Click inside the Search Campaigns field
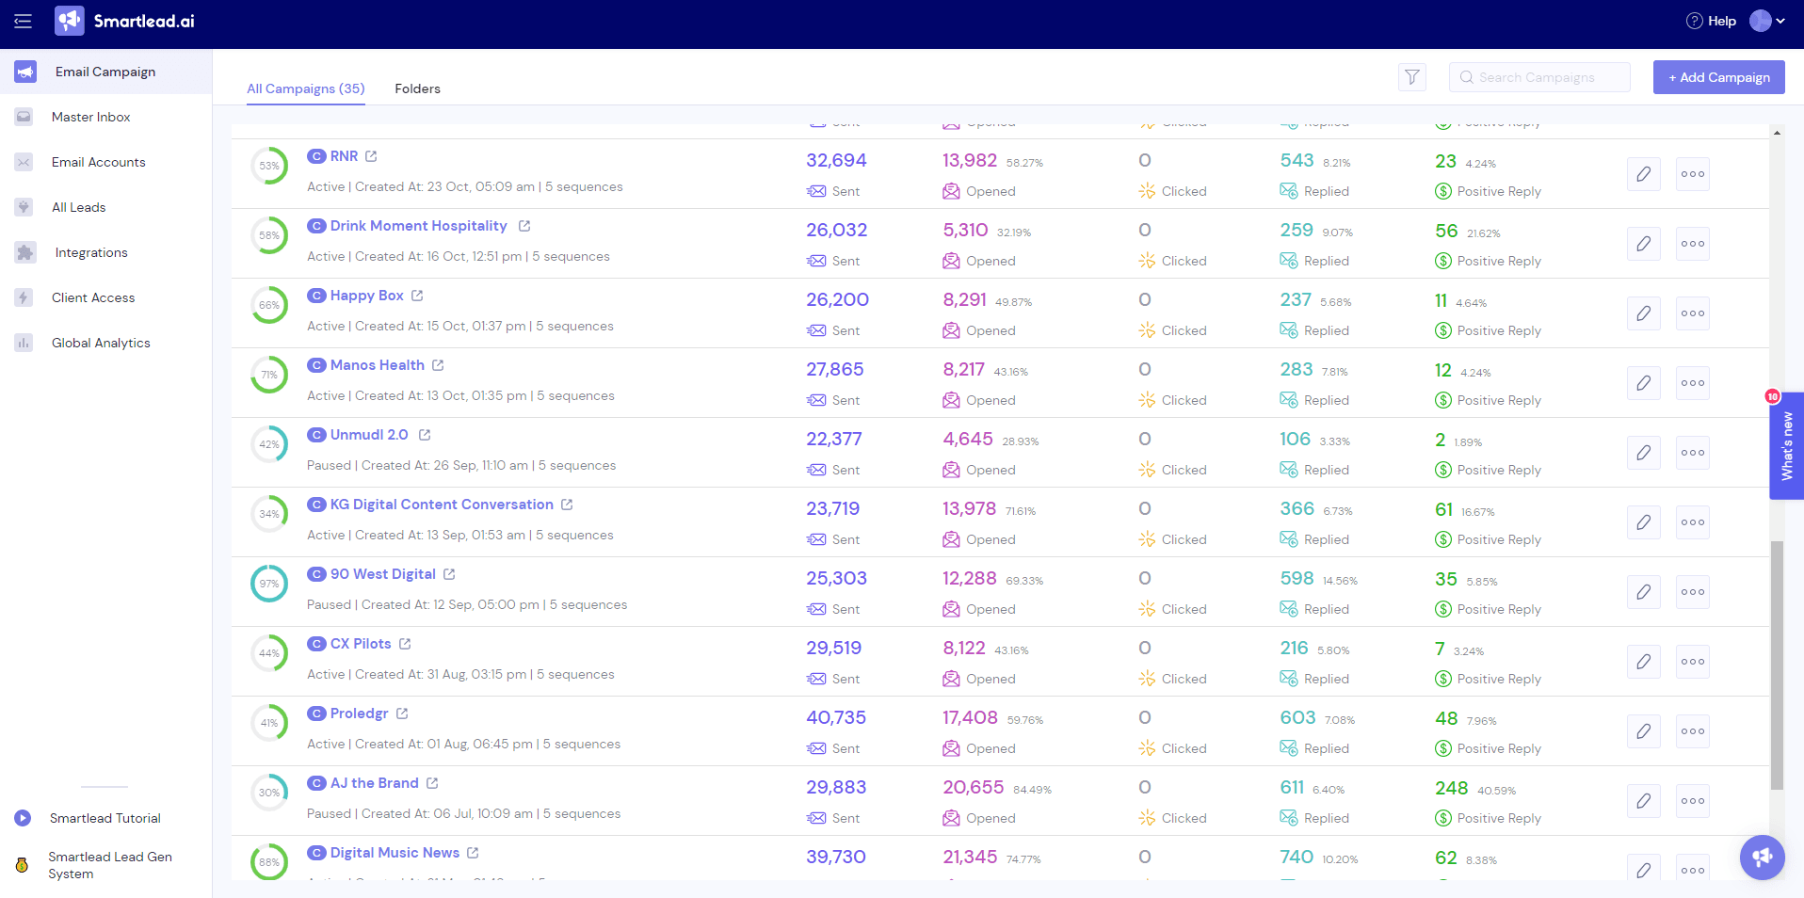The height and width of the screenshot is (898, 1804). 1544,77
